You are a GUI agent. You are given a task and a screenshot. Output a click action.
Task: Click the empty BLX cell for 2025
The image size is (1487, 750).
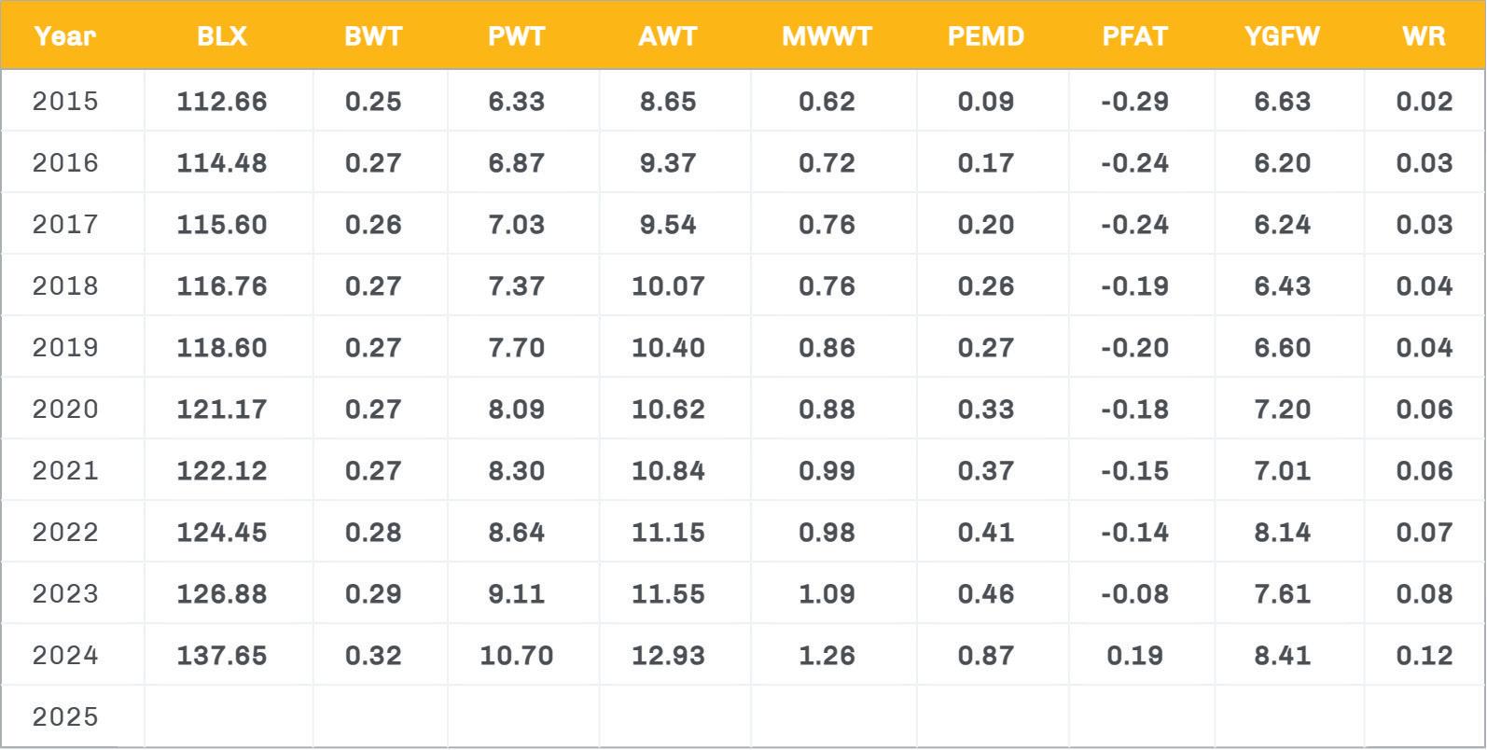(228, 716)
